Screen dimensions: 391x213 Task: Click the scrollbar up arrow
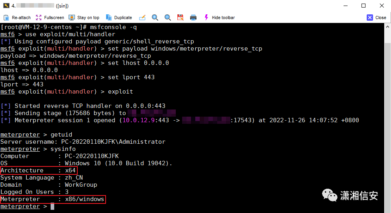tap(387, 27)
